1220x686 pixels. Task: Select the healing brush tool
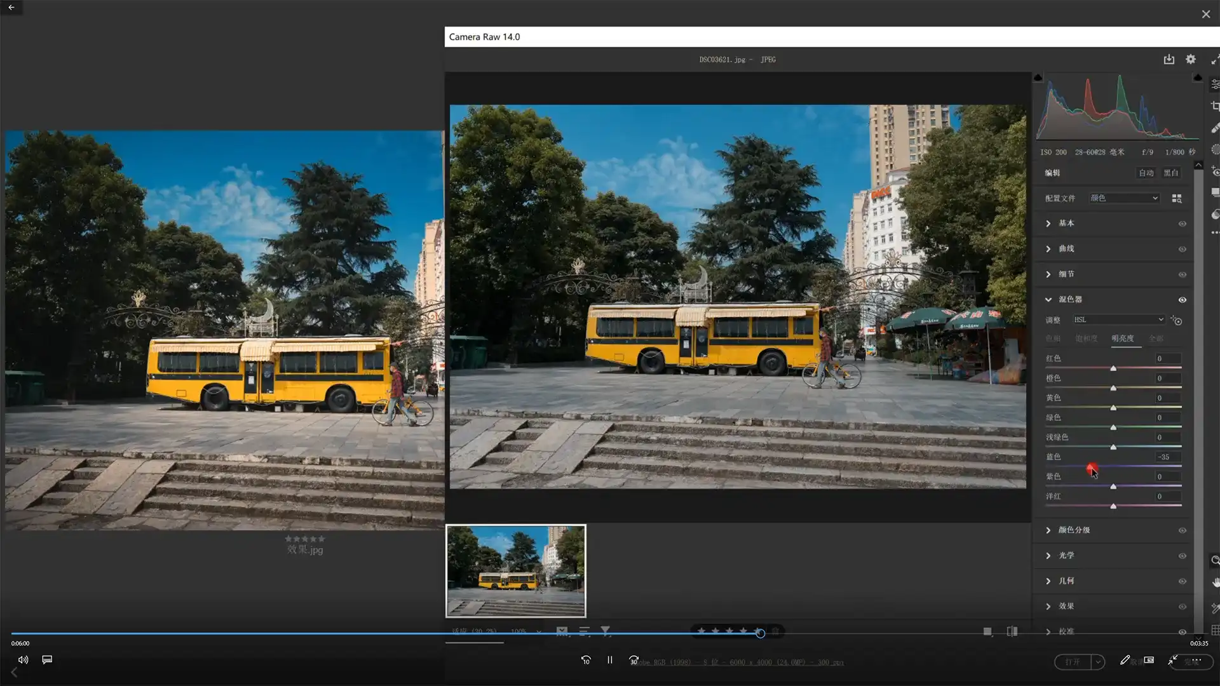[1215, 128]
